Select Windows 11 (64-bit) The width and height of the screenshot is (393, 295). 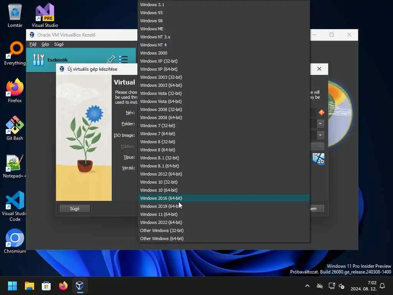click(224, 214)
